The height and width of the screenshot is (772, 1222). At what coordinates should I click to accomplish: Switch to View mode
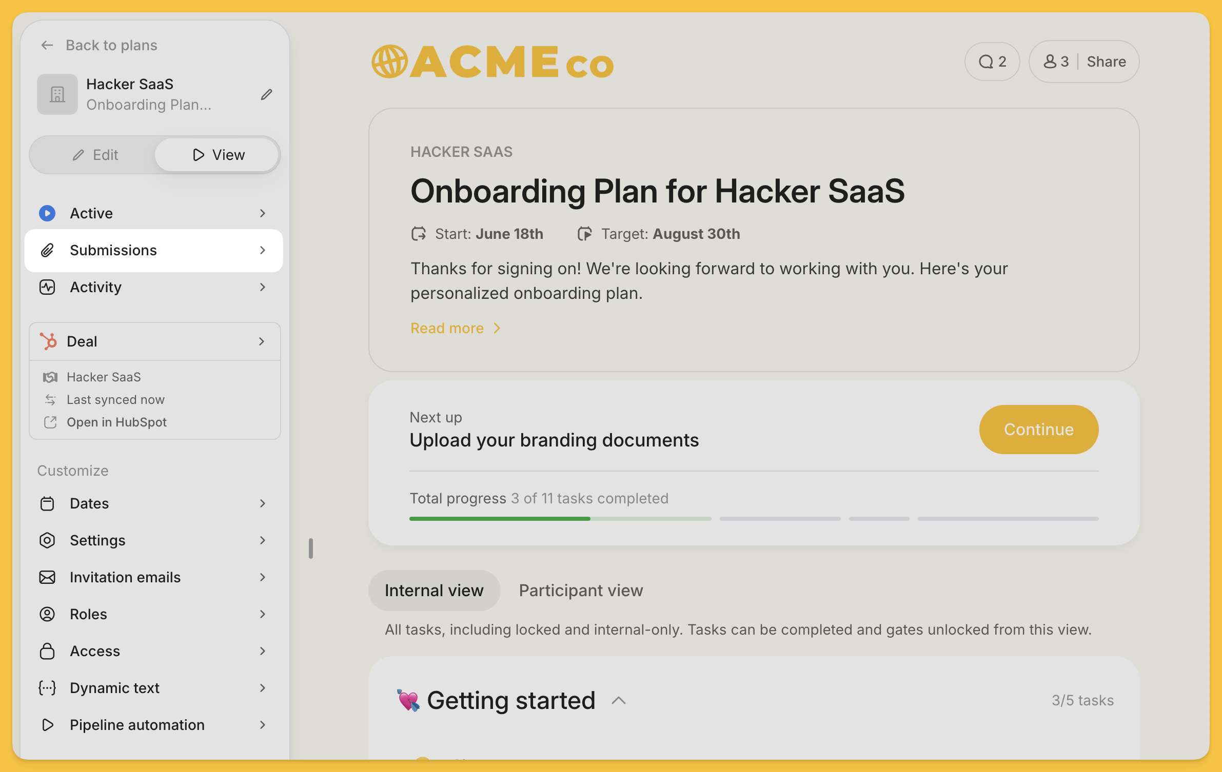(218, 155)
